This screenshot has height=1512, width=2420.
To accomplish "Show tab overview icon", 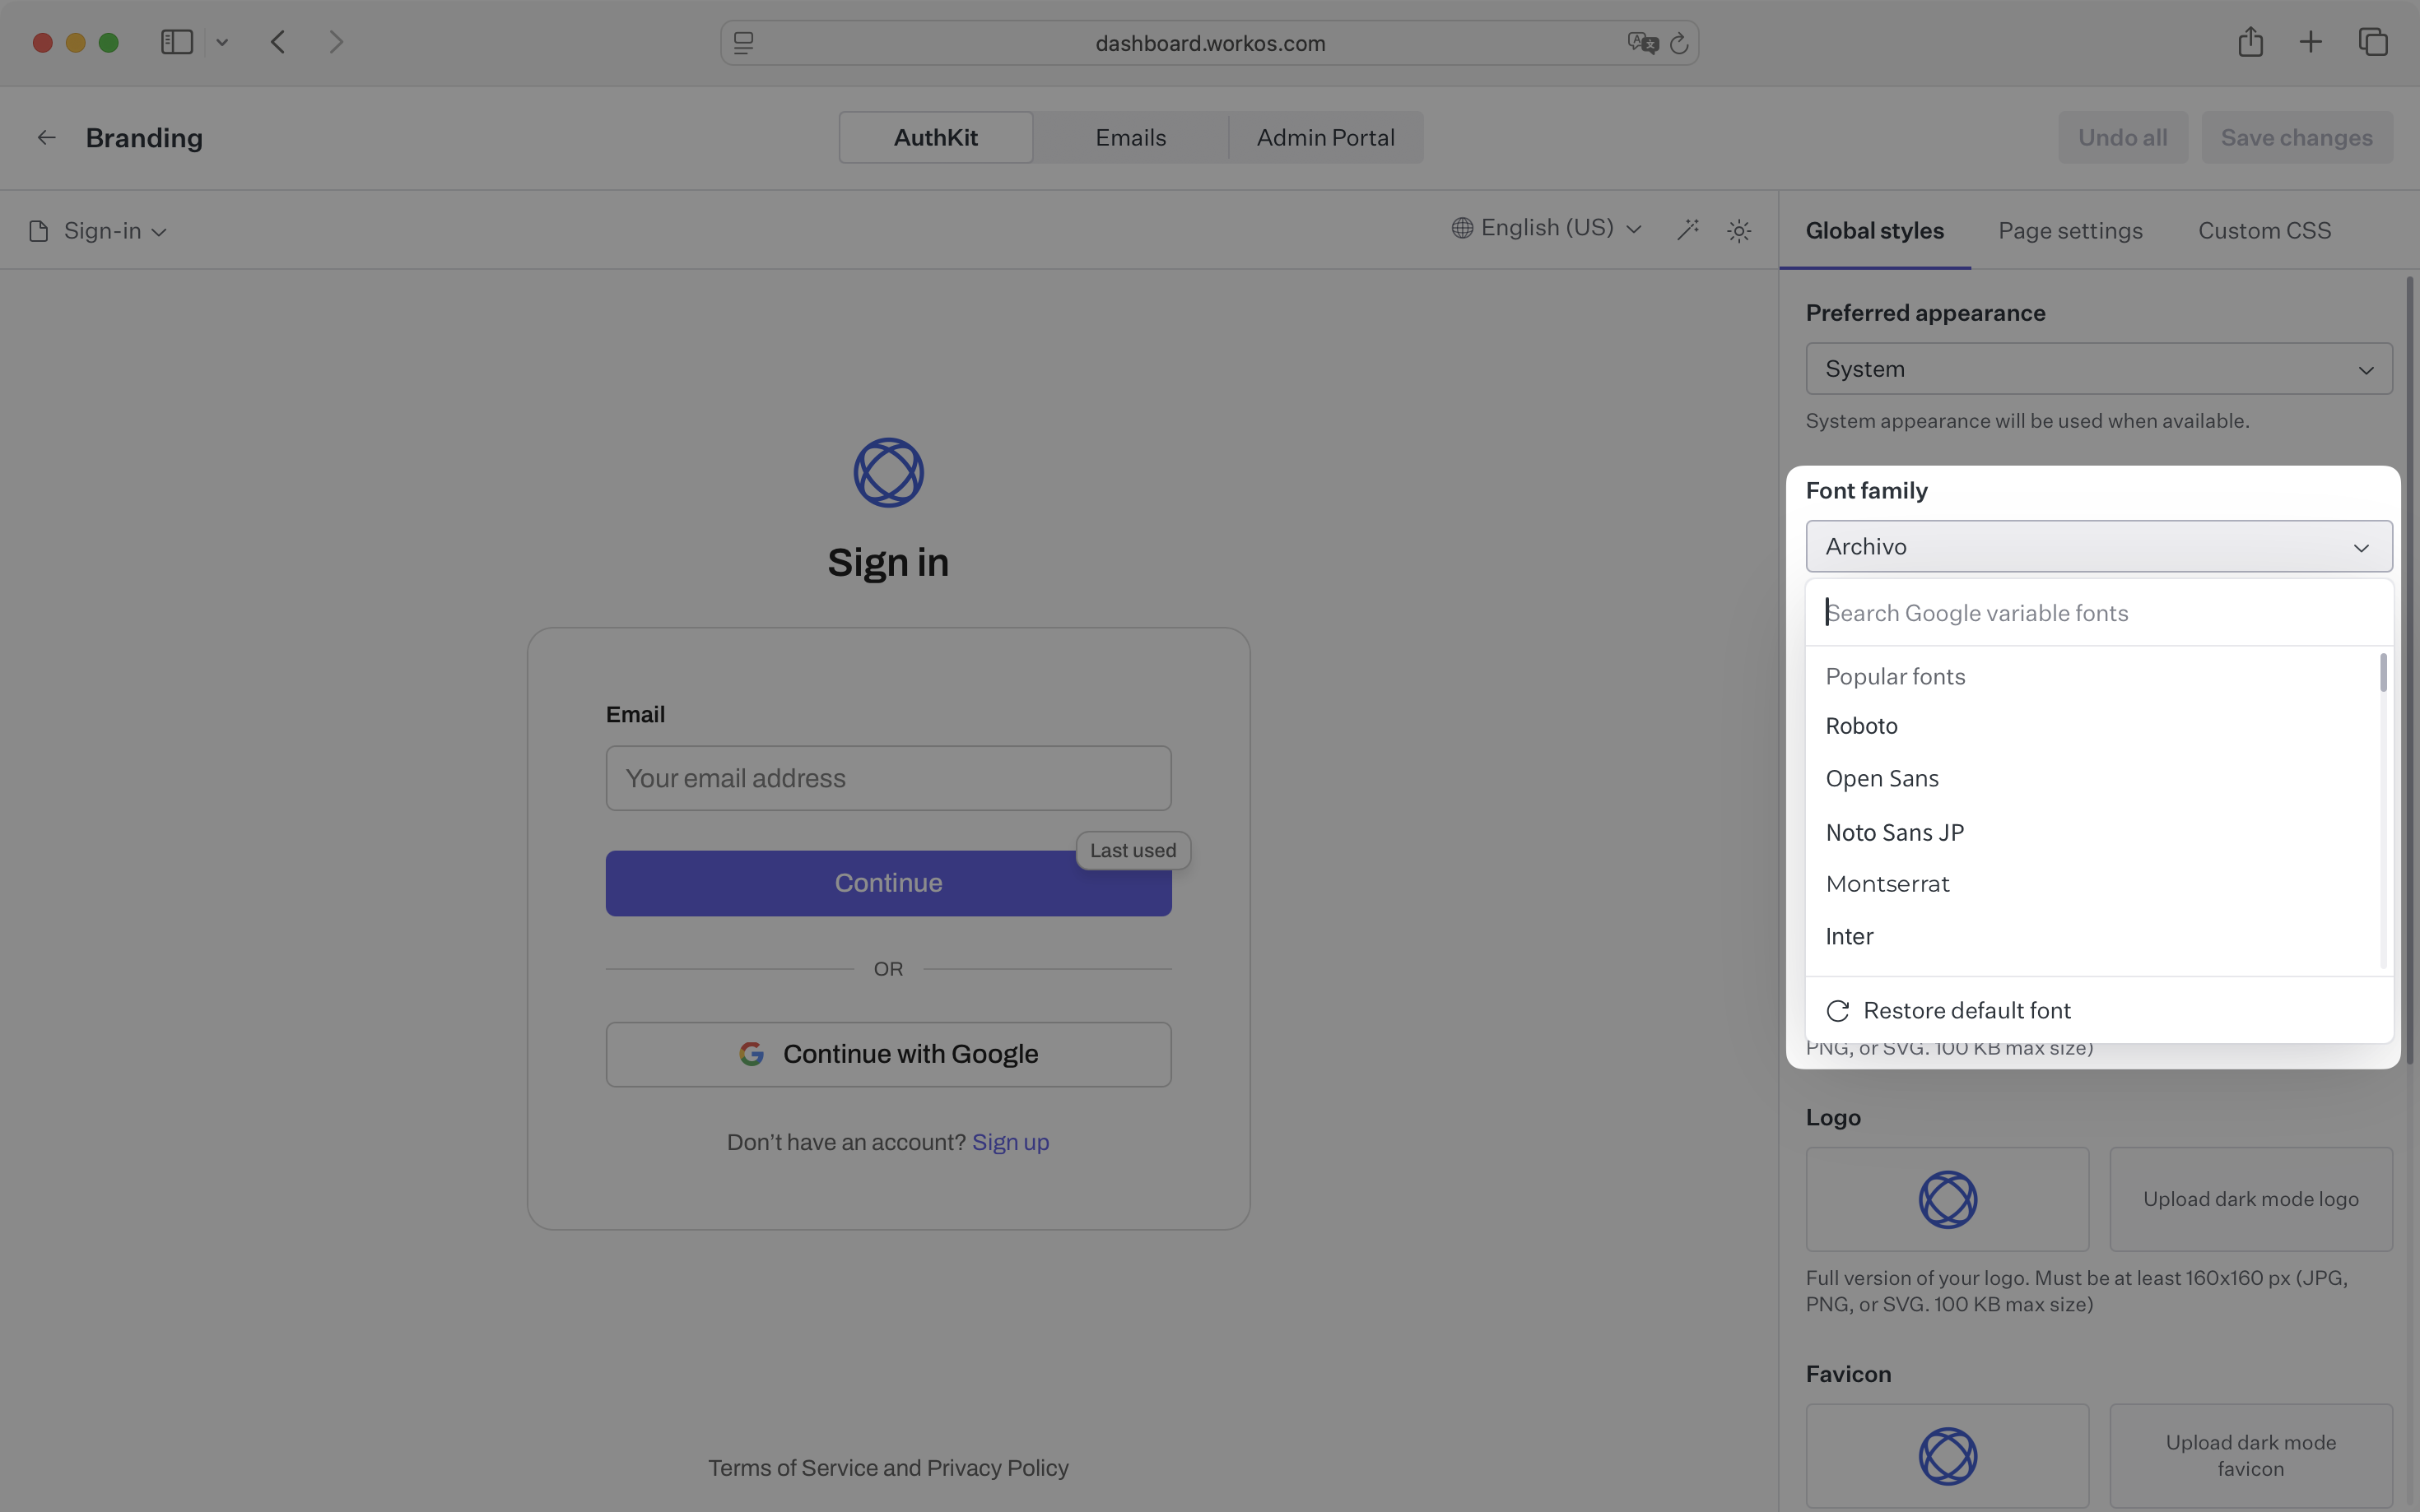I will pos(2373,42).
